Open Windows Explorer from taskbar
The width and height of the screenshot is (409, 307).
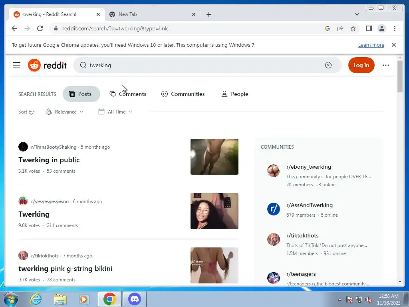click(x=60, y=299)
